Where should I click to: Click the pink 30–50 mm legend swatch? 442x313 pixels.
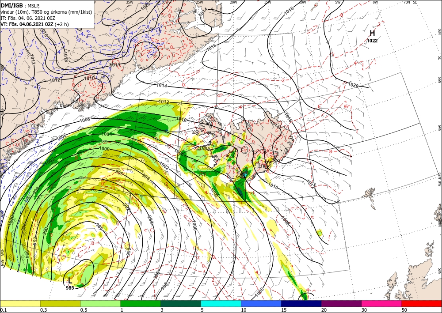382,303
